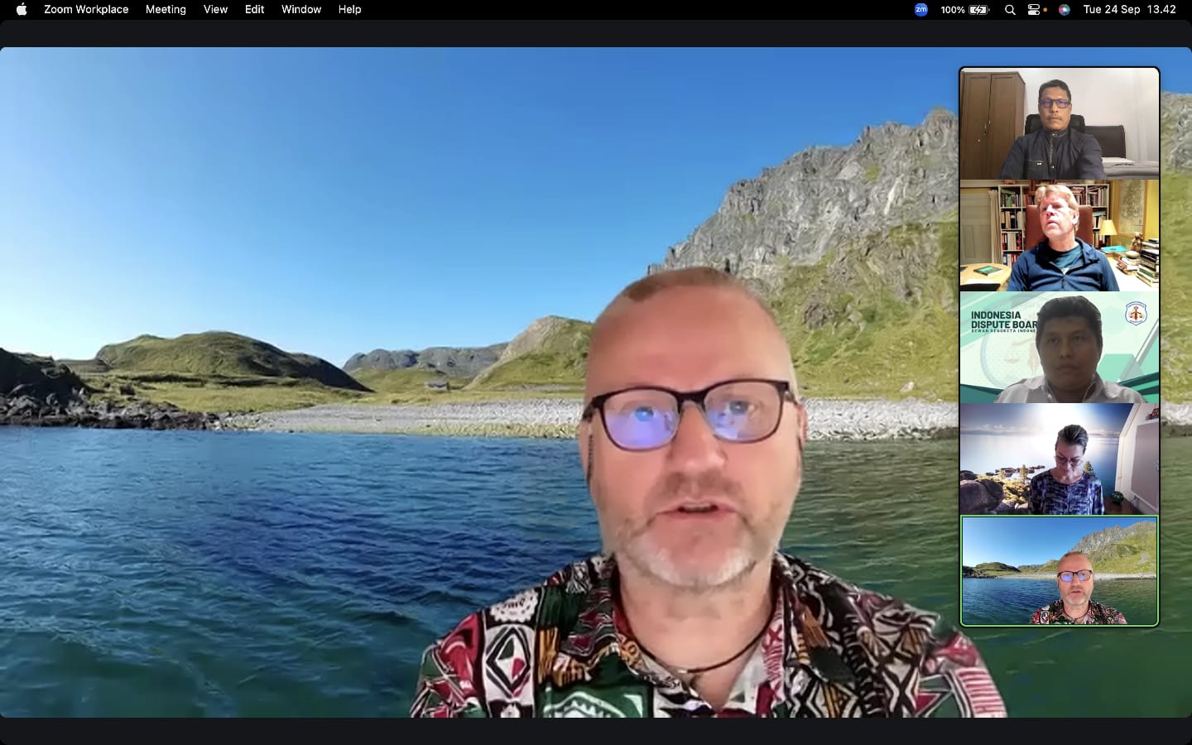Open the Meeting menu
Viewport: 1192px width, 745px height.
click(x=166, y=10)
